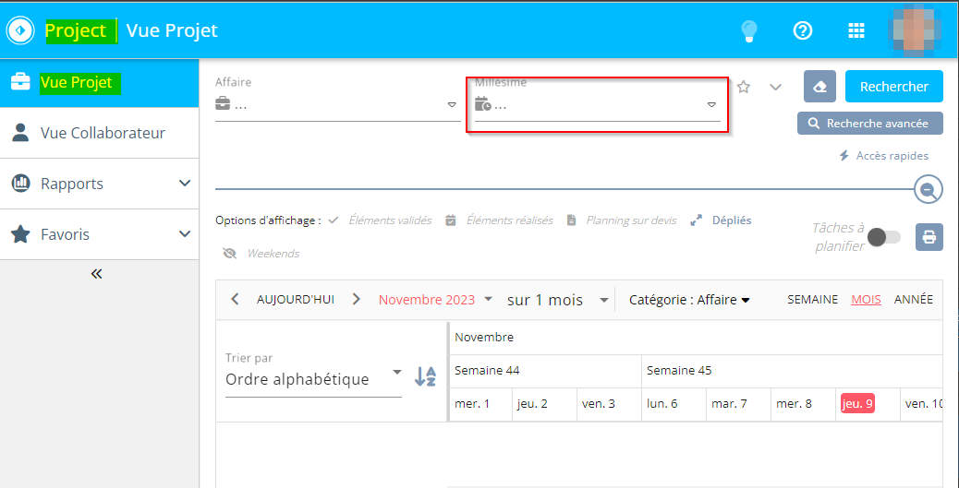Open the Millésime dropdown field
The width and height of the screenshot is (959, 488).
click(597, 105)
